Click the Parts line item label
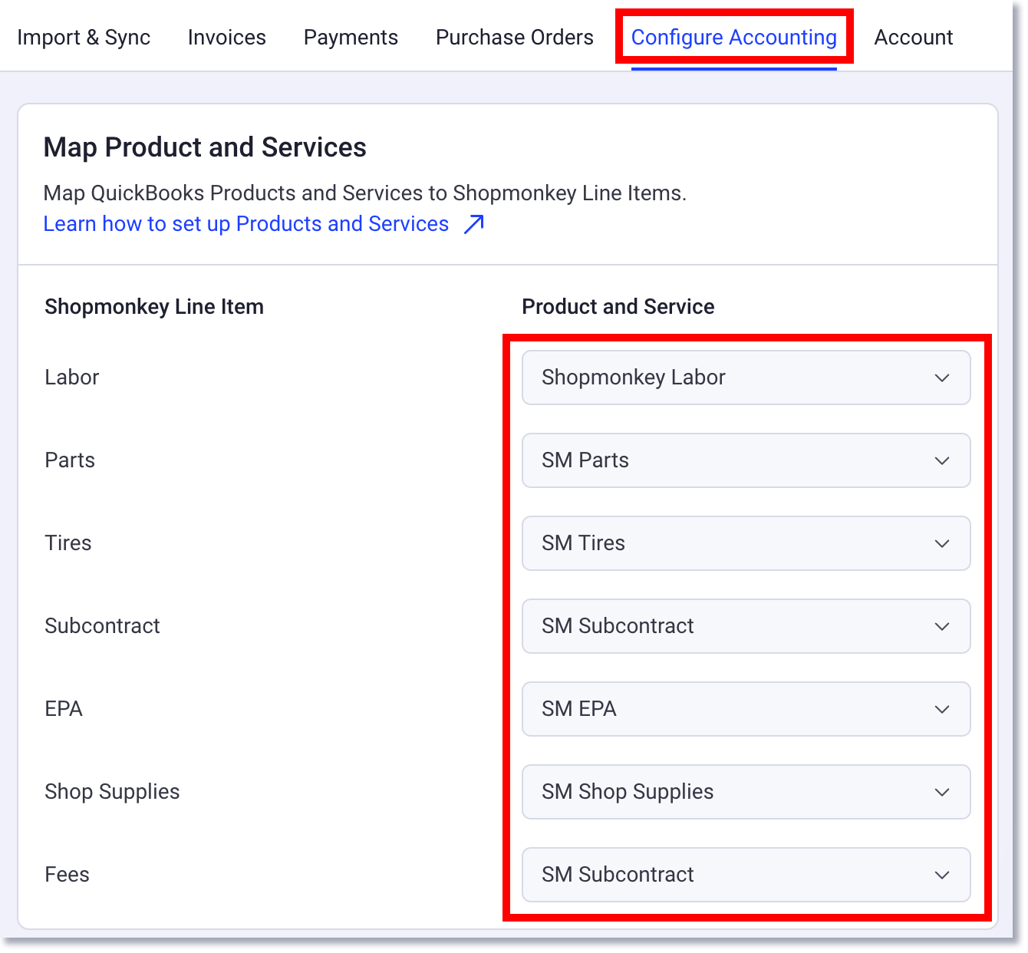This screenshot has width=1028, height=953. click(70, 460)
